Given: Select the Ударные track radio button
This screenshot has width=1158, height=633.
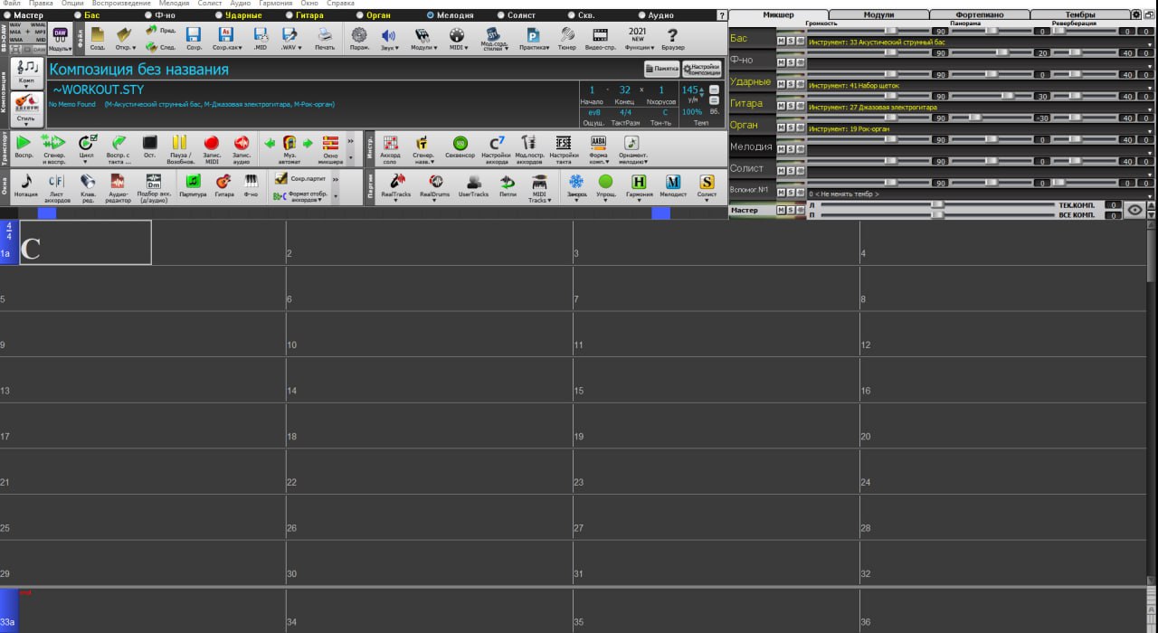Looking at the screenshot, I should tap(218, 15).
